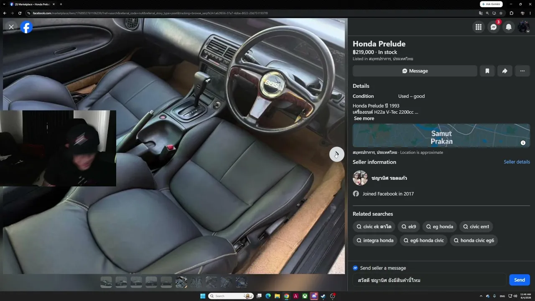Open Ask Gemini in Chrome
The height and width of the screenshot is (301, 535).
tap(491, 4)
